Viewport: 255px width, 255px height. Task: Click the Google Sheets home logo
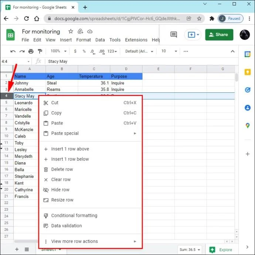tap(10, 35)
